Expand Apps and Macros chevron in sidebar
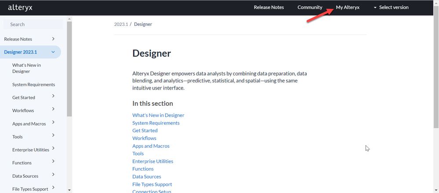The image size is (439, 193). click(x=53, y=122)
